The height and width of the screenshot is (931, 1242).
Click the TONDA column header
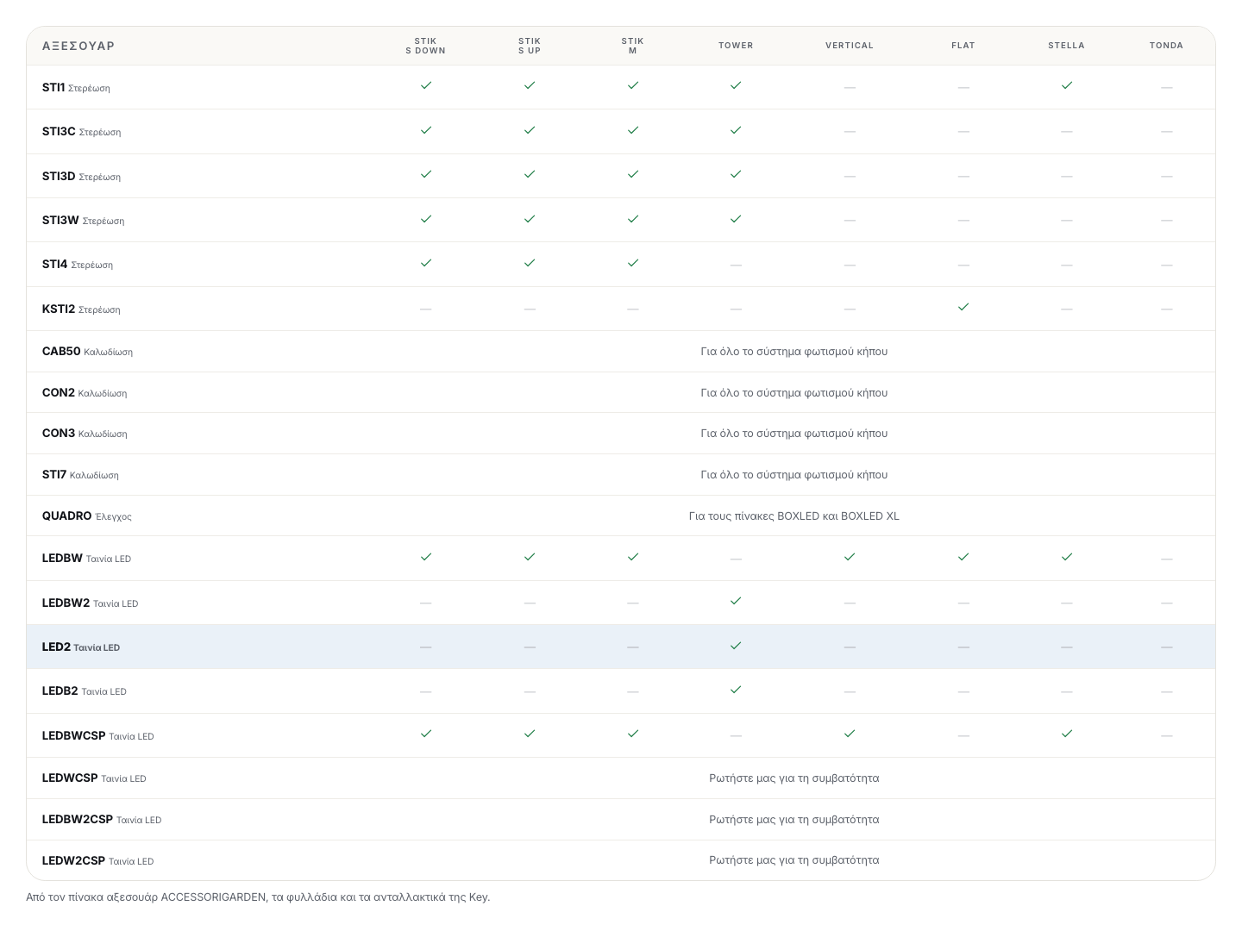click(1166, 46)
